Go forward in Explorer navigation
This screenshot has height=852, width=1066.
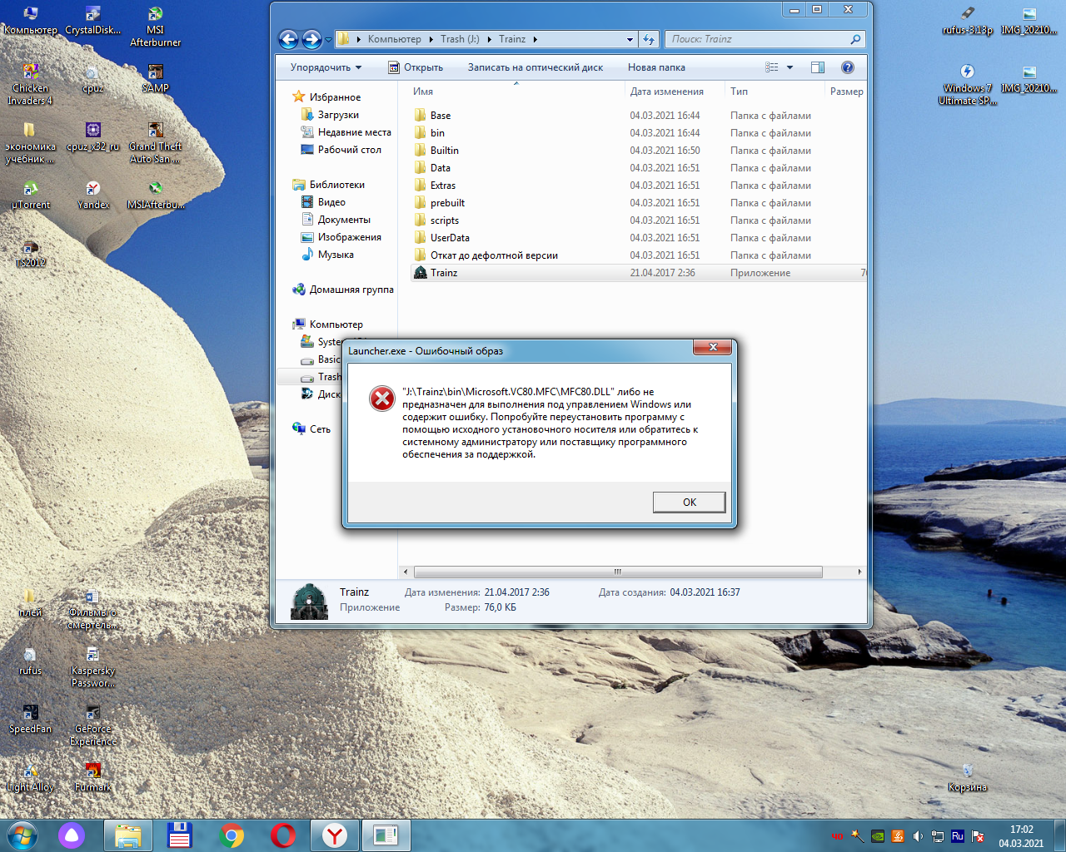pyautogui.click(x=311, y=39)
